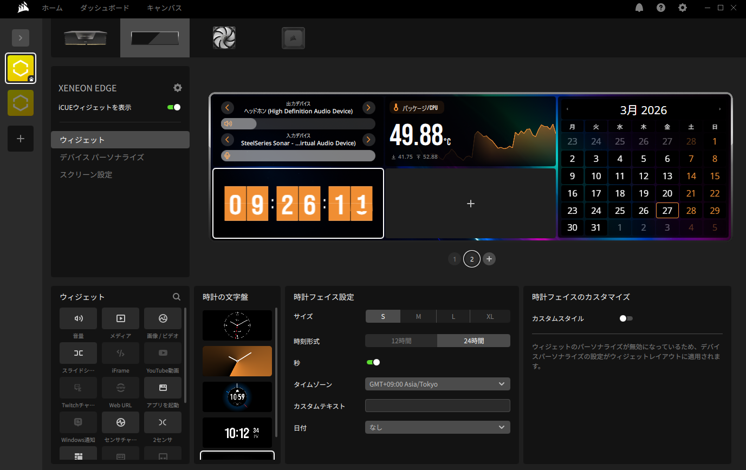Disable the 秒 seconds toggle
This screenshot has height=470, width=746.
point(373,362)
